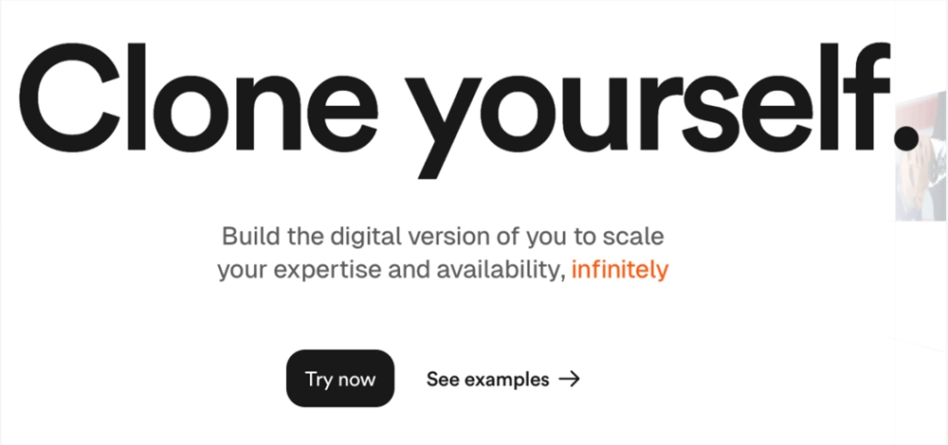Viewport: 948px width, 445px height.
Task: Click the word digital in the subtitle
Action: click(x=364, y=238)
